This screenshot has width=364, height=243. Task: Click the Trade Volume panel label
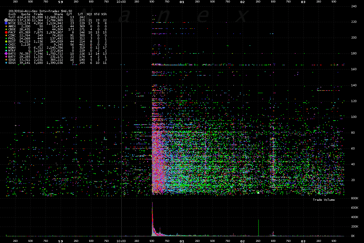[x=324, y=200]
